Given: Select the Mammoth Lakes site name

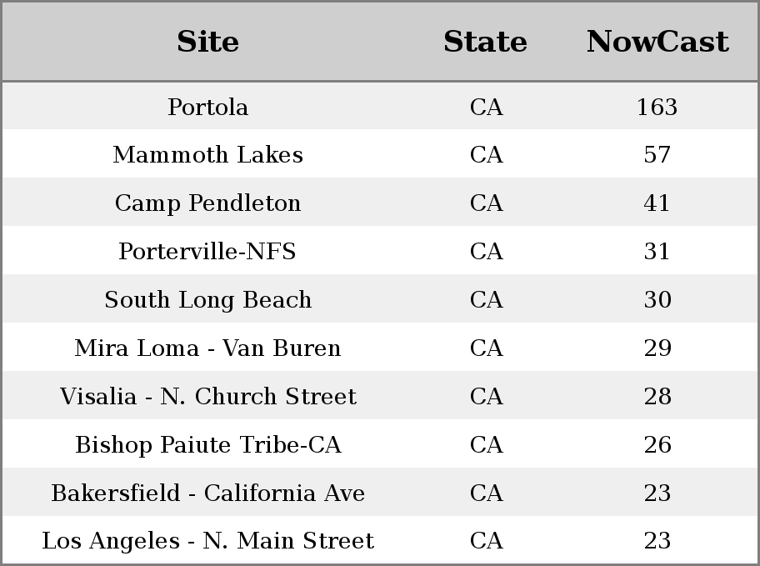Looking at the screenshot, I should pyautogui.click(x=208, y=155).
